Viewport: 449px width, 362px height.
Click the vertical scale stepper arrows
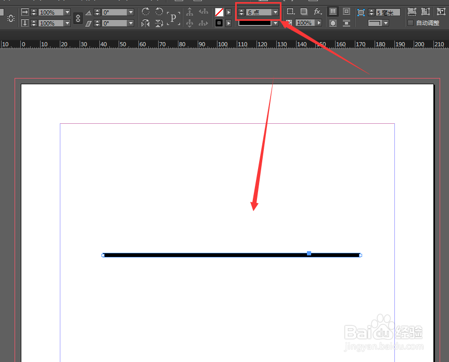tap(34, 23)
